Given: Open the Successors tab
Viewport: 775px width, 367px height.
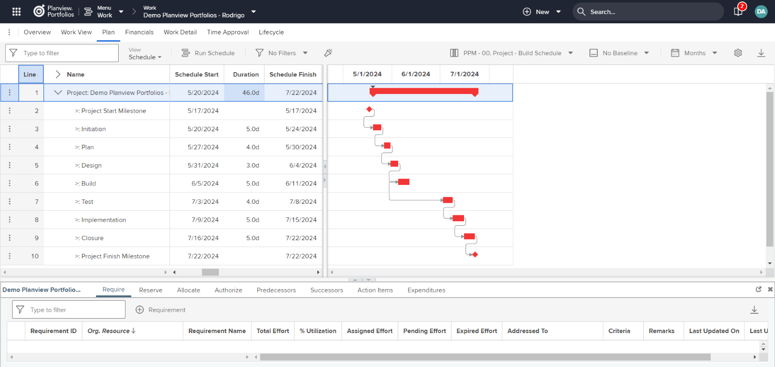Looking at the screenshot, I should 326,290.
